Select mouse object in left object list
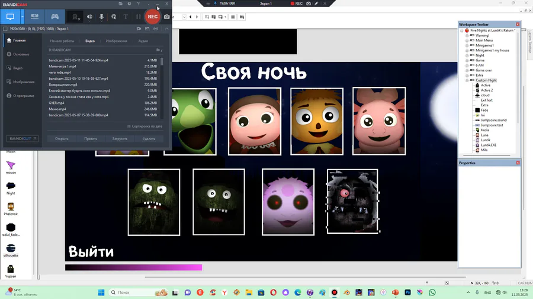533x299 pixels. [11, 167]
